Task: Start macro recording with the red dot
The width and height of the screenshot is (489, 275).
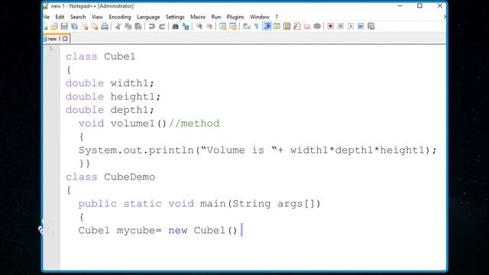Action: 331,27
